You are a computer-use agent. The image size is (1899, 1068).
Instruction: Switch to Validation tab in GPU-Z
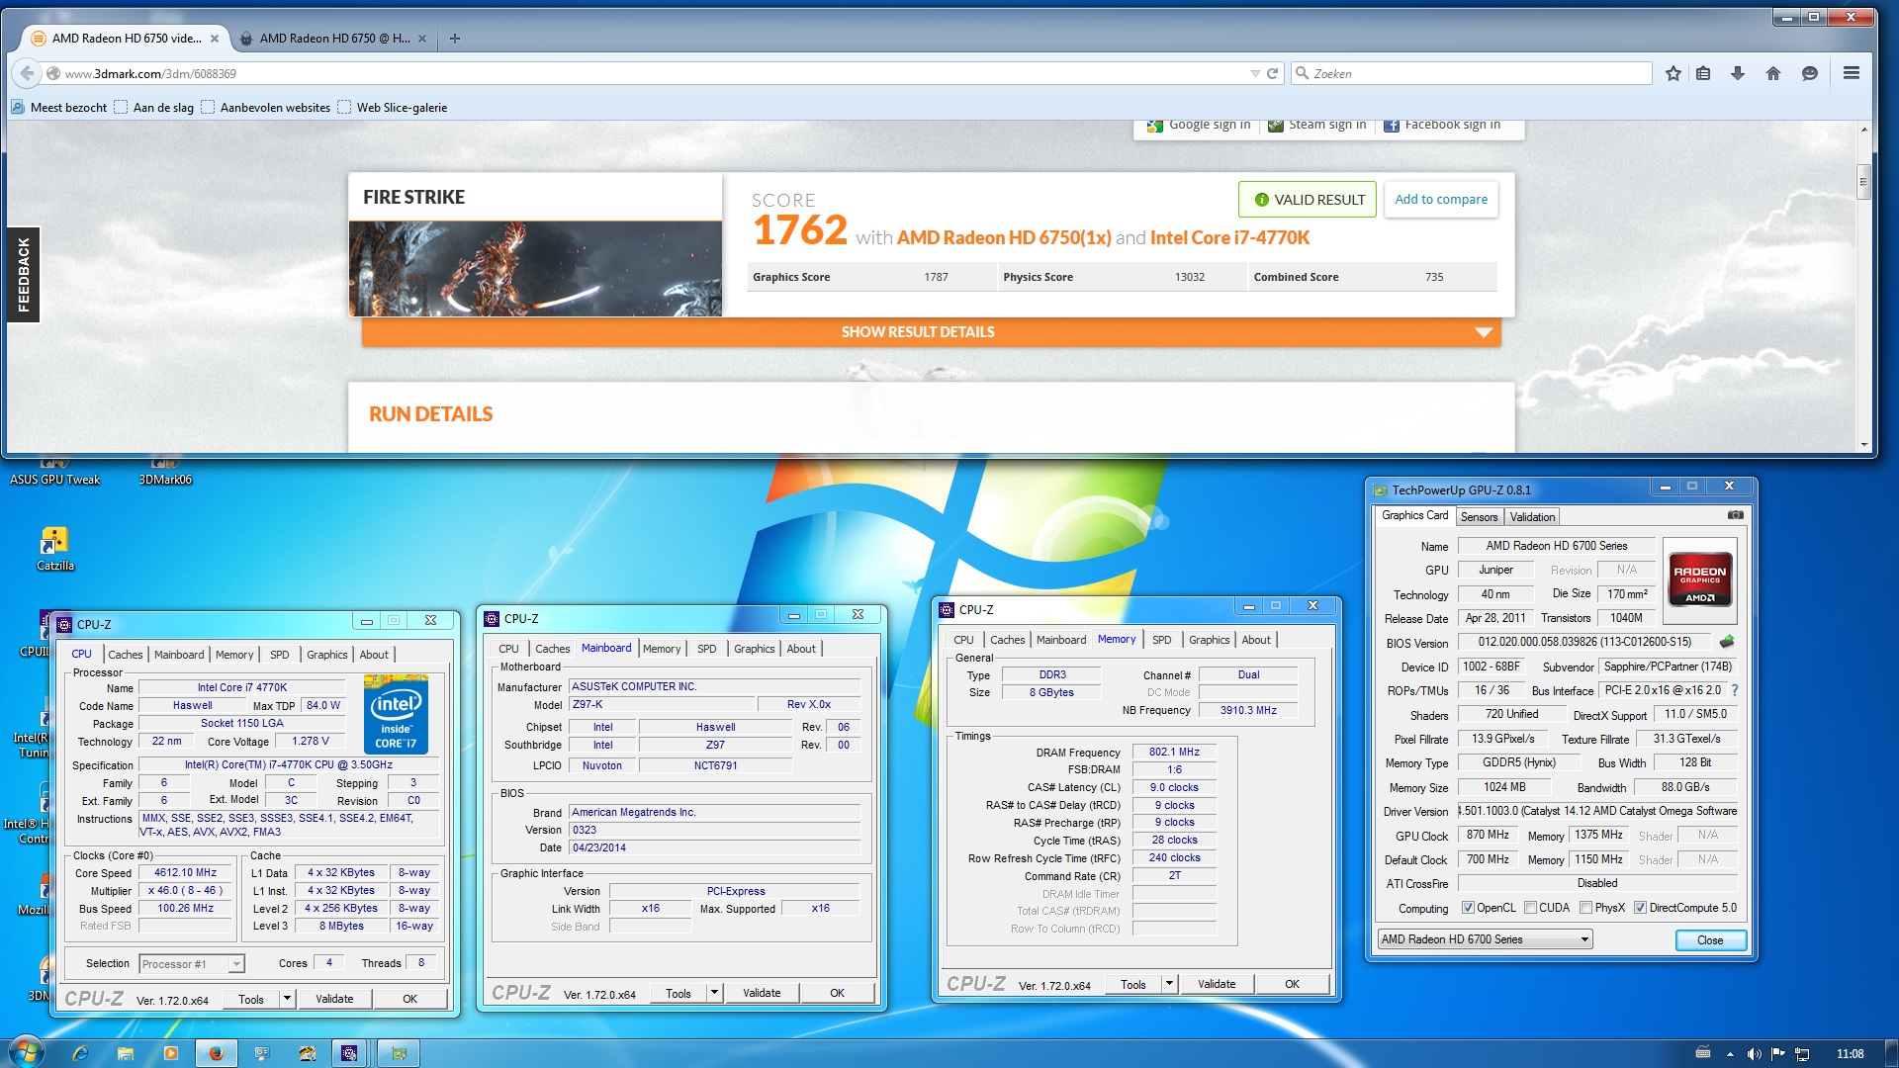coord(1532,516)
